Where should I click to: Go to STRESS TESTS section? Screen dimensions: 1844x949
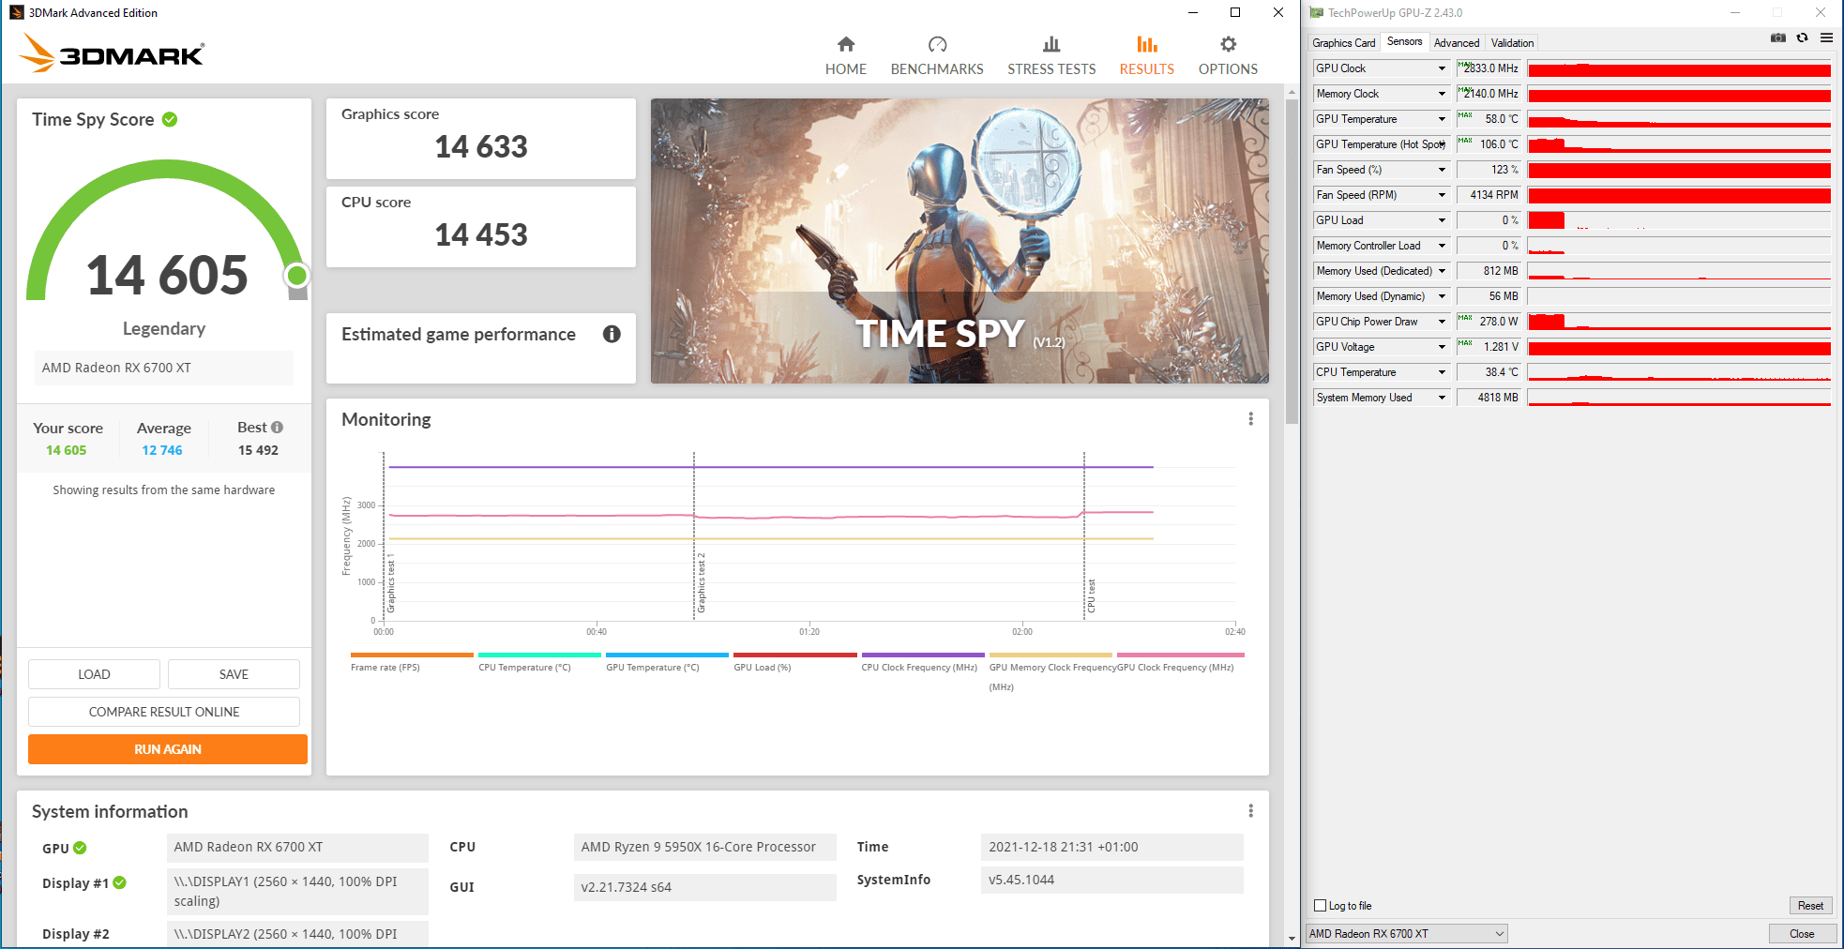[x=1051, y=56]
